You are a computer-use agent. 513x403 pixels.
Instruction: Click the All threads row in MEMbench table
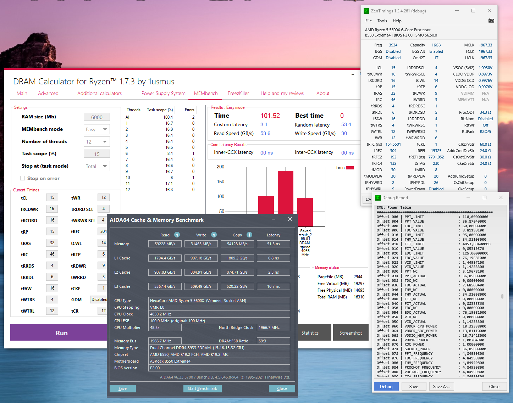click(x=160, y=117)
